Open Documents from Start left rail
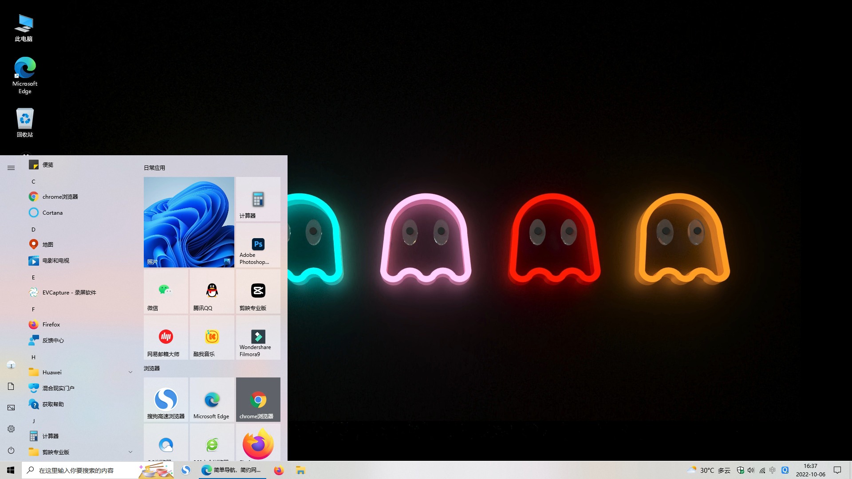The height and width of the screenshot is (479, 852). [x=11, y=386]
